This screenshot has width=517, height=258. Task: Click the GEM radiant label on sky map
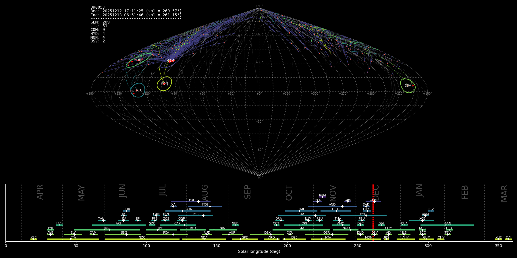click(x=171, y=61)
